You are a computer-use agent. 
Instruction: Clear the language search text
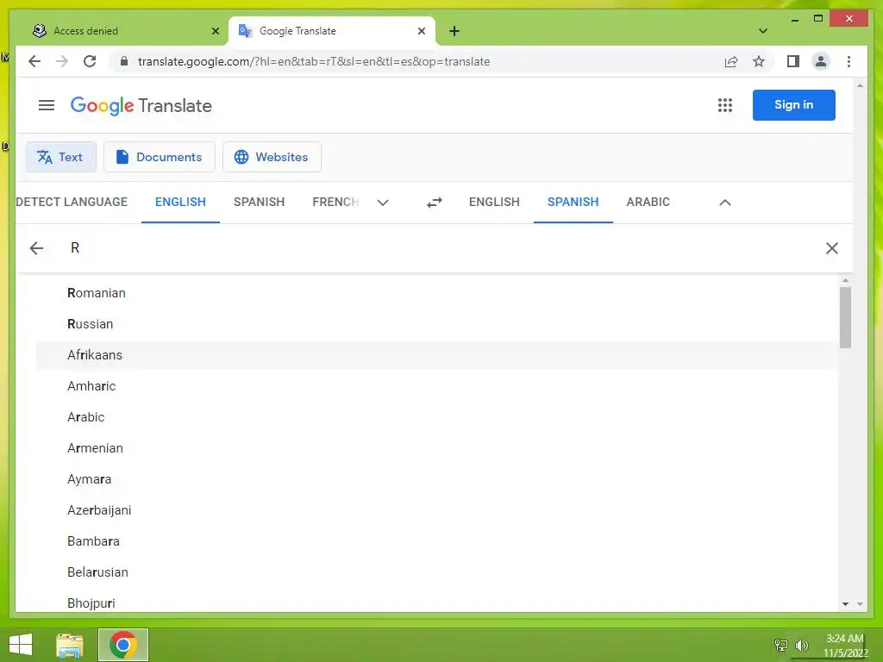pos(832,248)
